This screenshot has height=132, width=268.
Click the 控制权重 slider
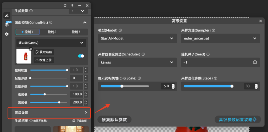click(49, 70)
